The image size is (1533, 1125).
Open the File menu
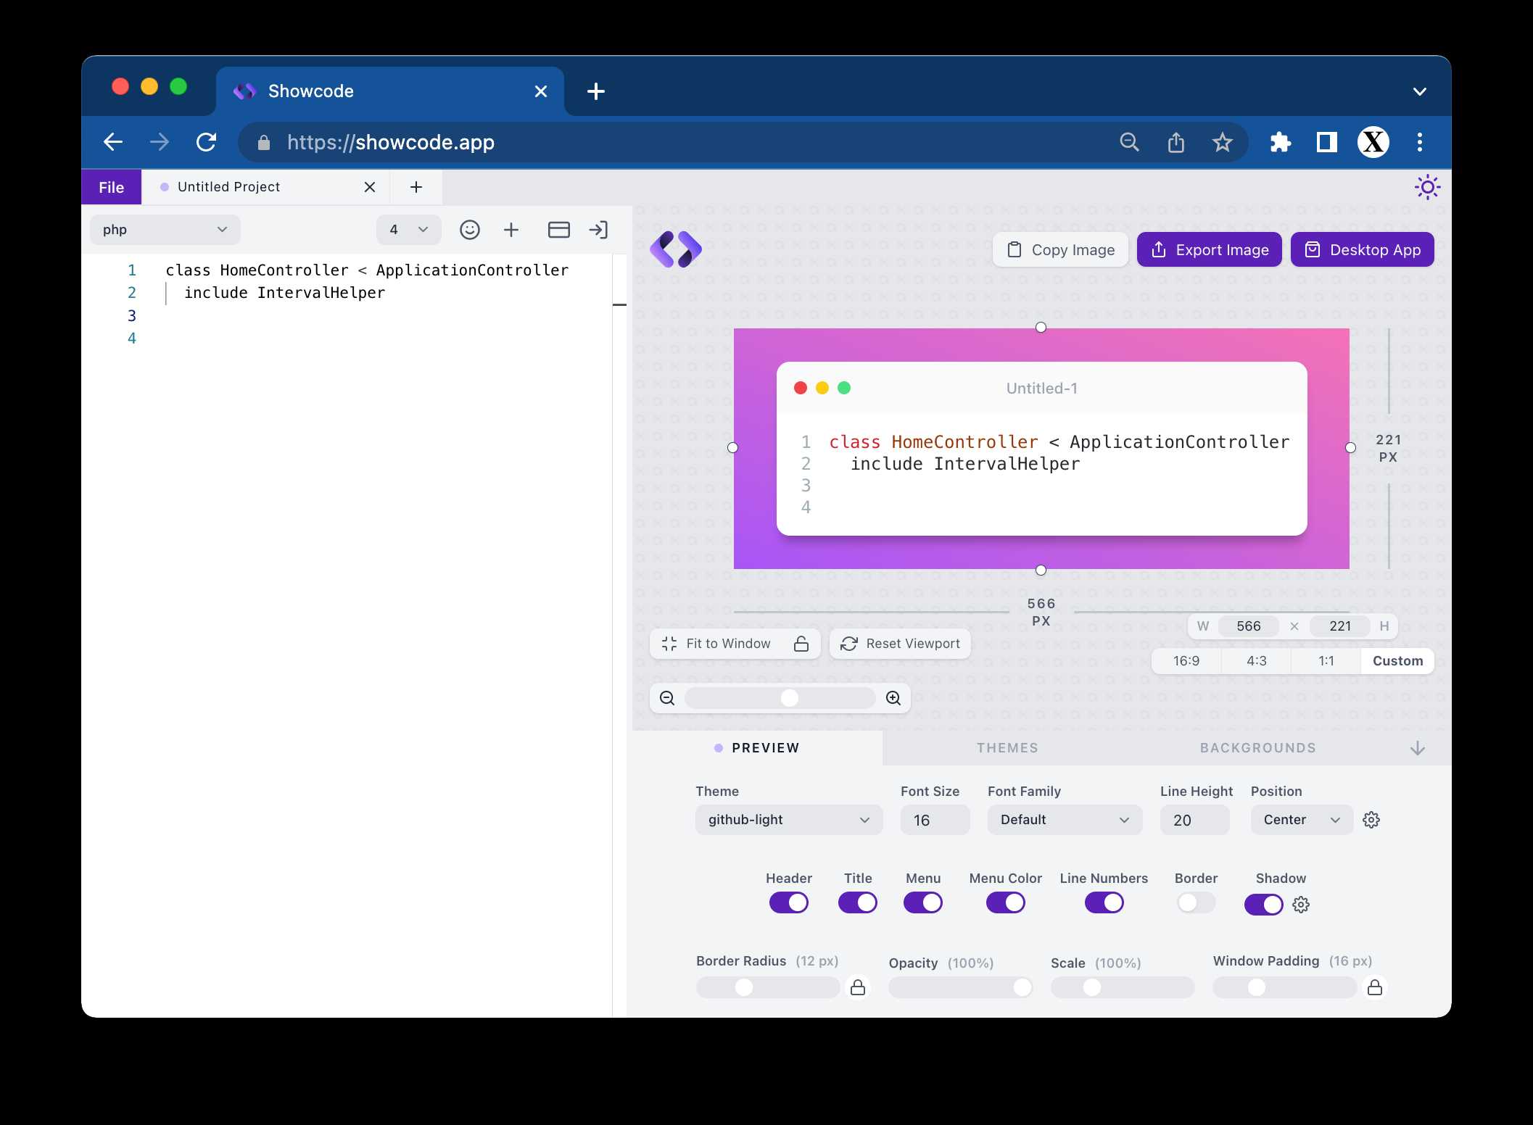tap(111, 187)
